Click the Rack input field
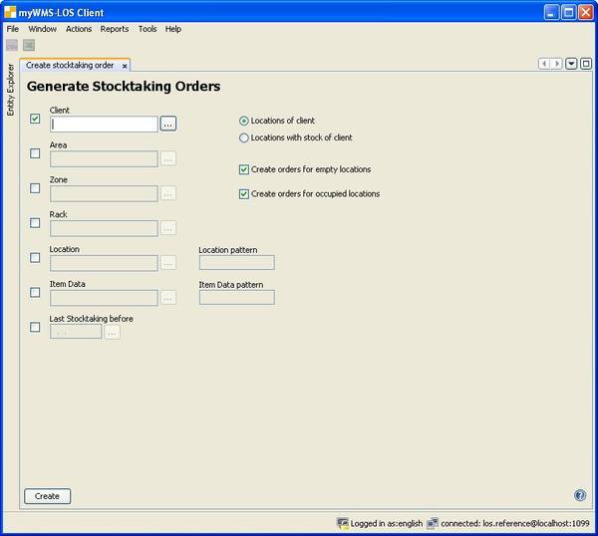598x536 pixels. point(104,228)
